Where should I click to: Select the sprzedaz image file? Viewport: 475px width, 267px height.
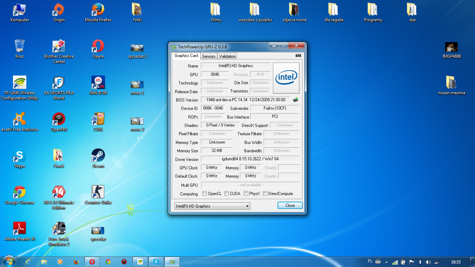(x=98, y=233)
